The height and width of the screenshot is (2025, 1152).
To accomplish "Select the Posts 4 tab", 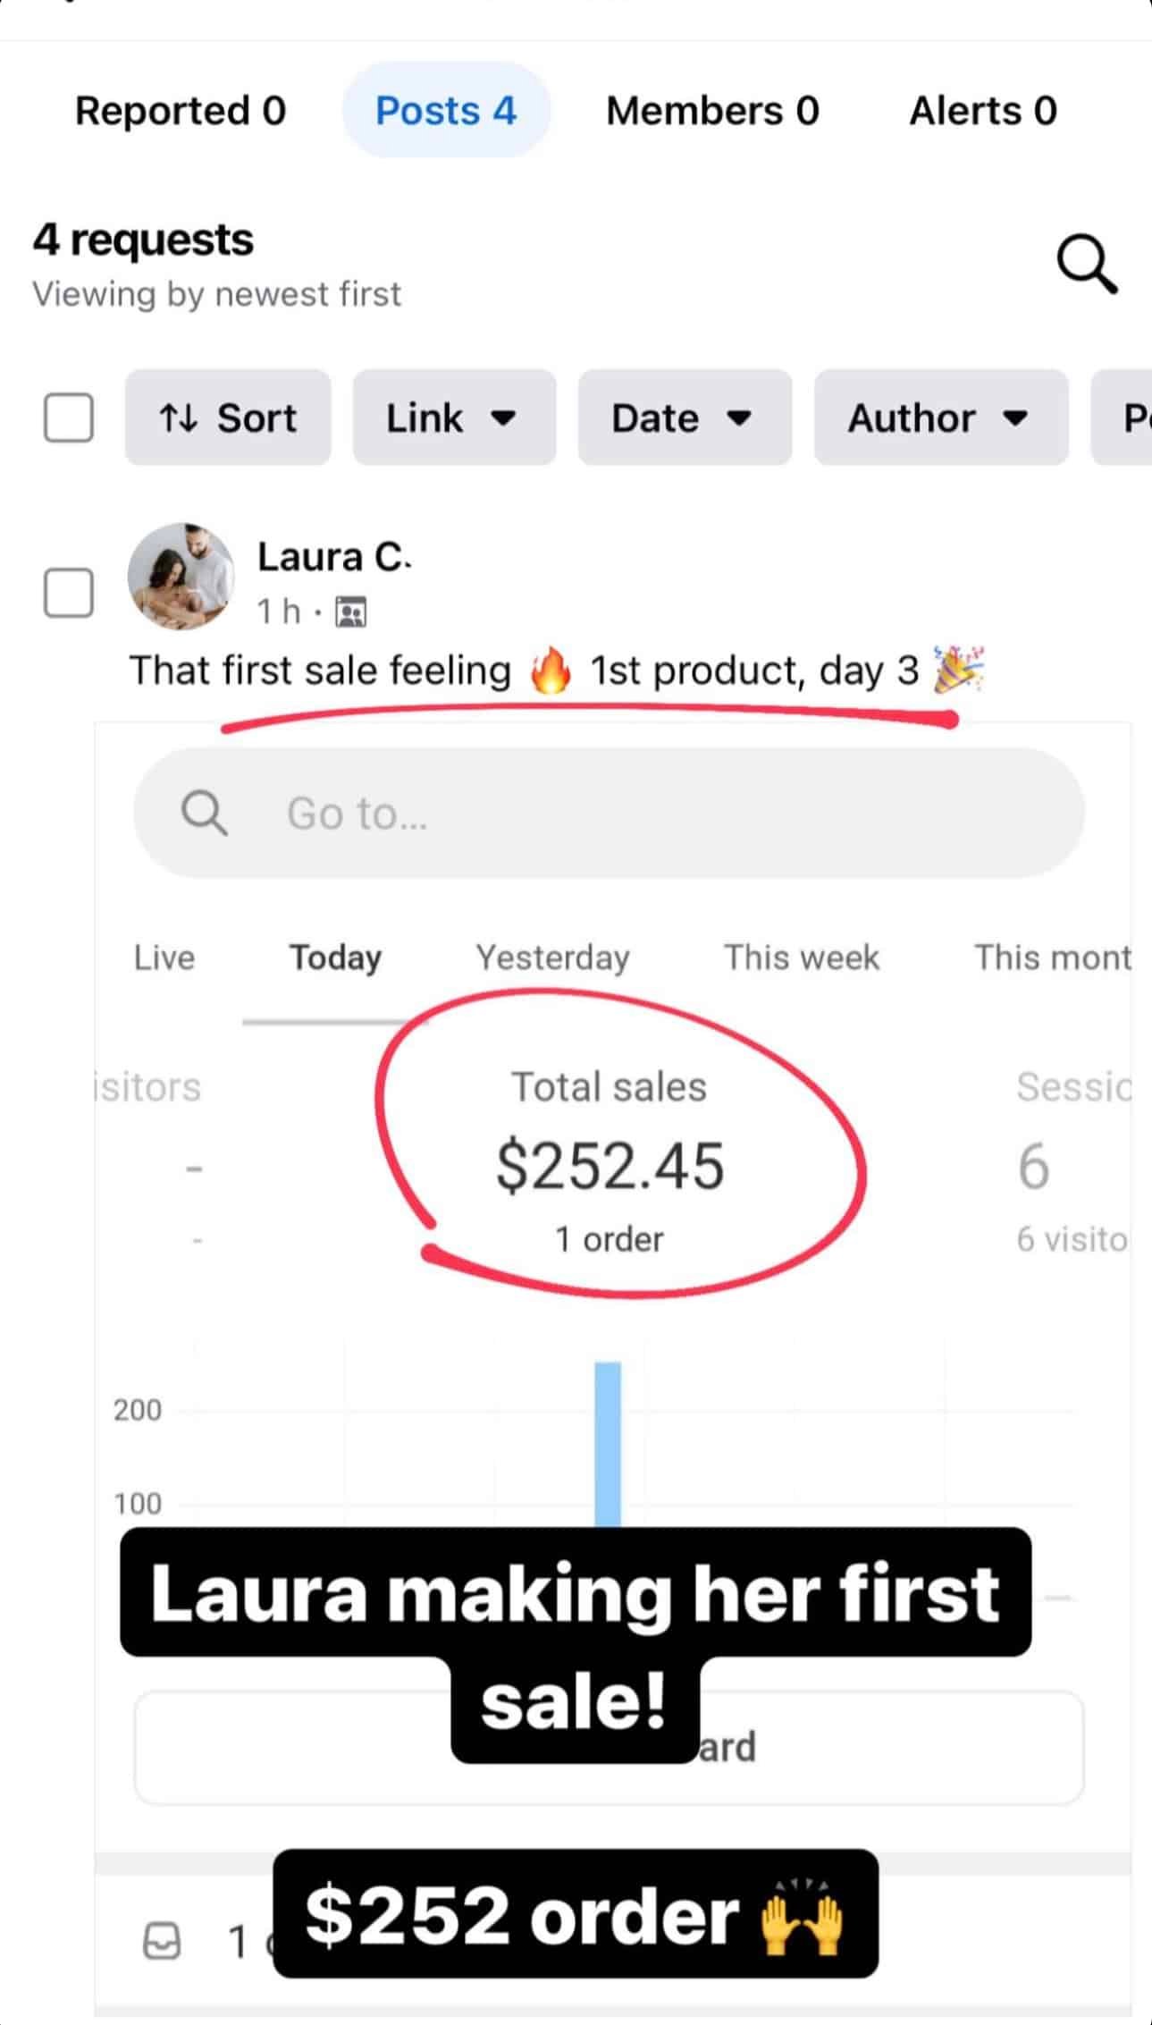I will point(446,111).
